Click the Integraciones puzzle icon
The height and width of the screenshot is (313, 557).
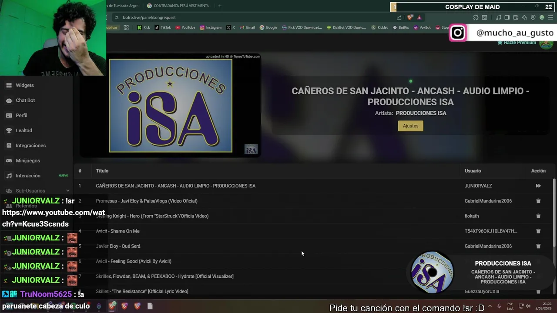pos(9,146)
